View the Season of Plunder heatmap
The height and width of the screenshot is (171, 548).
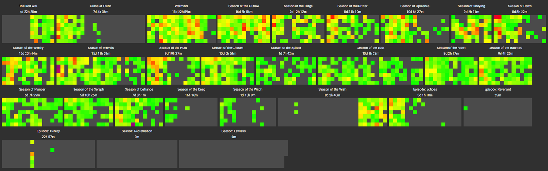pyautogui.click(x=32, y=113)
